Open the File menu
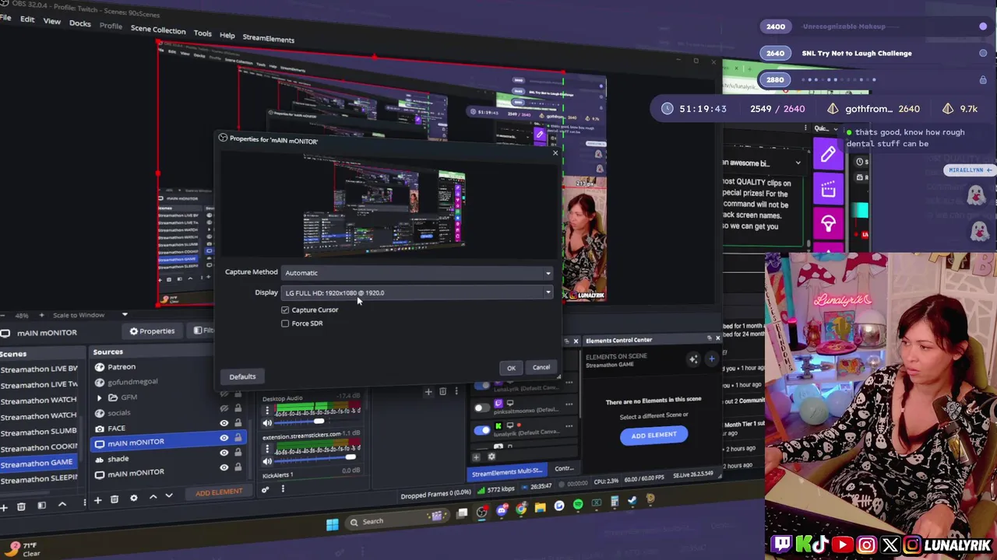997x560 pixels. click(5, 17)
